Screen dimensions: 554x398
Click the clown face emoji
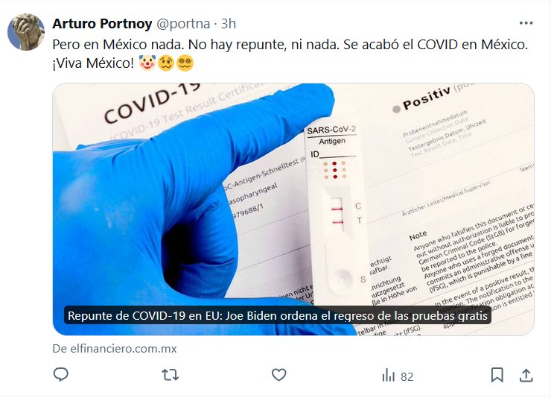(147, 63)
